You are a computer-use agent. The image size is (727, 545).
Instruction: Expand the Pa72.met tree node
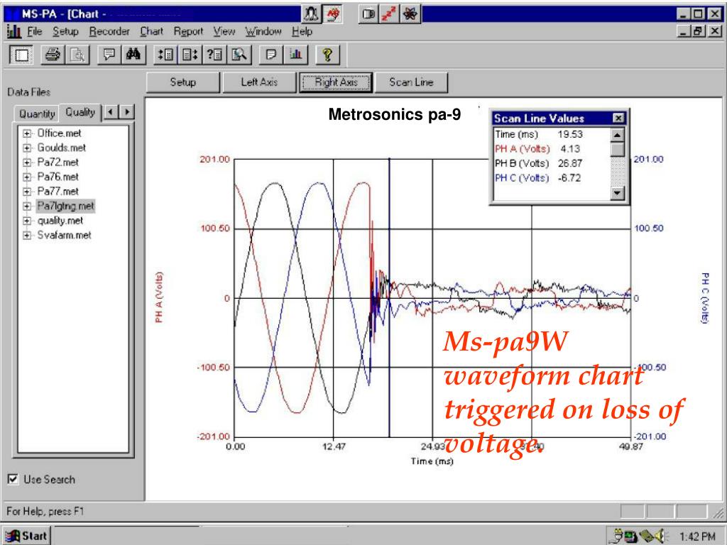[x=27, y=163]
